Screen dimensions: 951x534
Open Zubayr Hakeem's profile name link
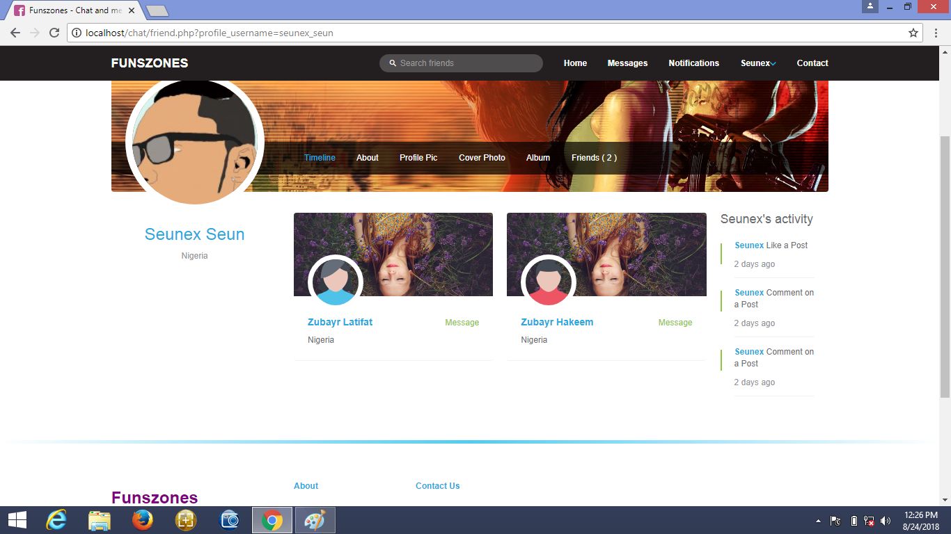[557, 322]
